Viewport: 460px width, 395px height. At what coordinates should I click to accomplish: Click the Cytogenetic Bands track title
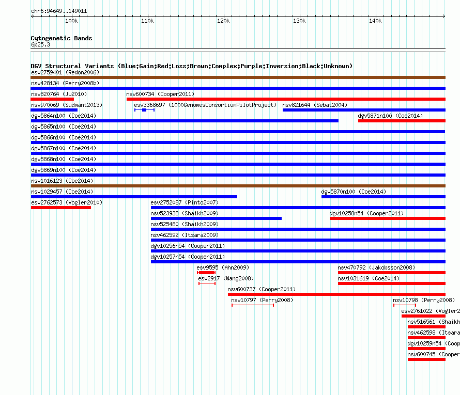[62, 38]
